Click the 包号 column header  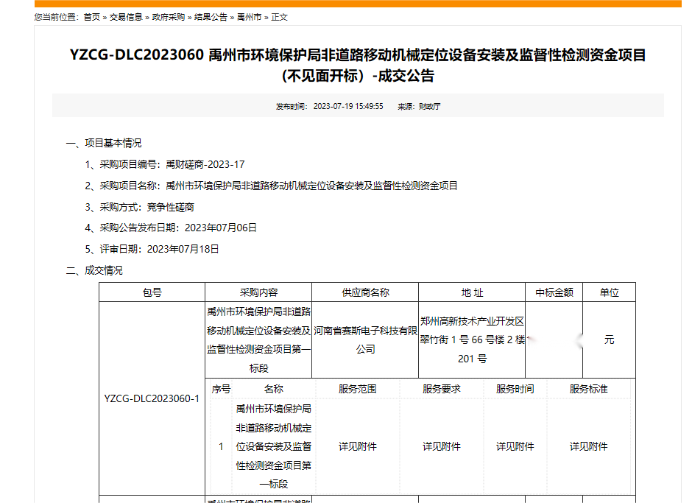[152, 292]
